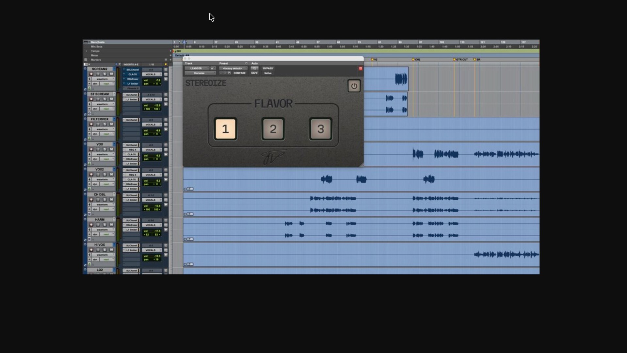Select Flavor 2 in Stereoize

(273, 129)
